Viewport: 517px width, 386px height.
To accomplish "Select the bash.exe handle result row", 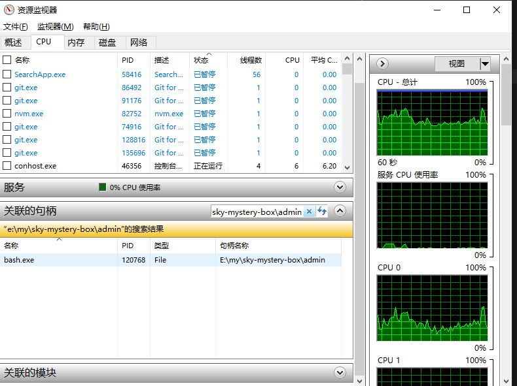I will point(170,260).
